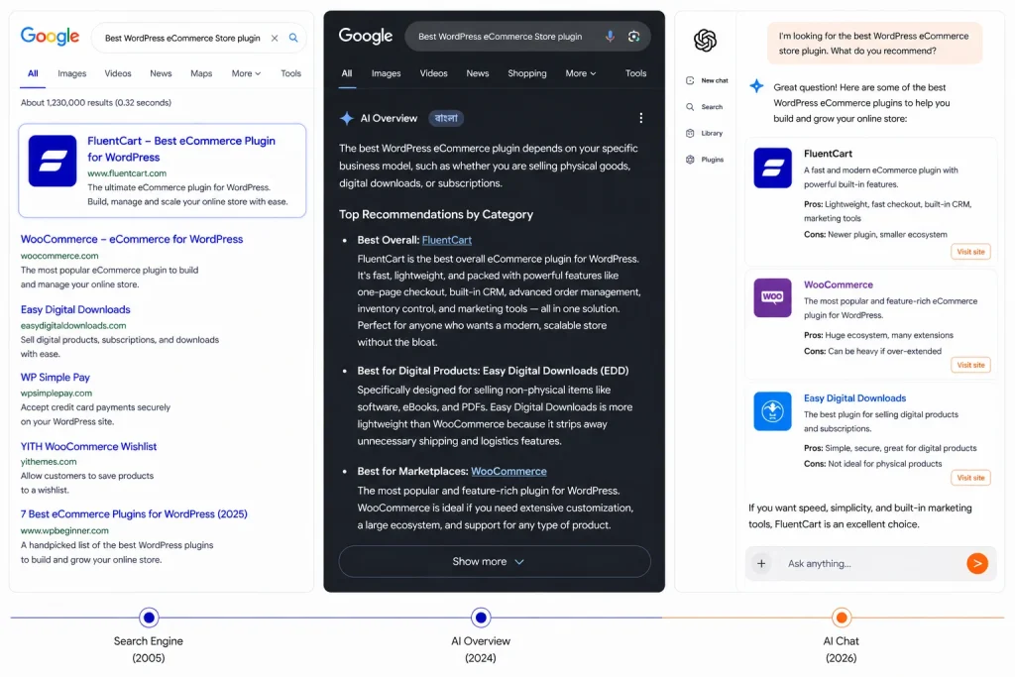Screen dimensions: 1015x677
Task: Click the Search Engine (2005) timeline marker
Action: click(149, 618)
